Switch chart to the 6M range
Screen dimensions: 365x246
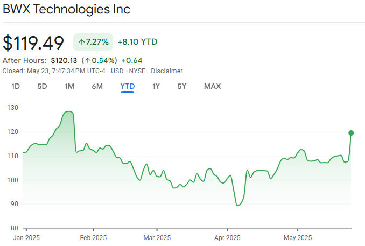click(x=97, y=86)
